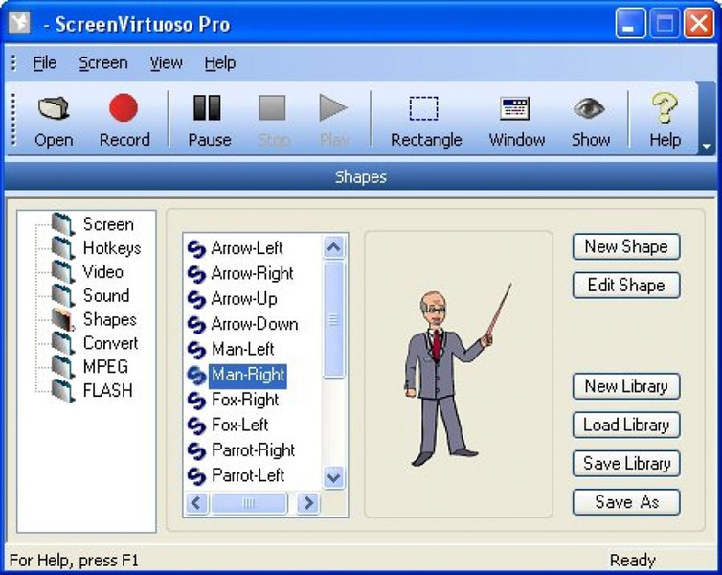Open the Help menu
The width and height of the screenshot is (722, 575).
(220, 62)
